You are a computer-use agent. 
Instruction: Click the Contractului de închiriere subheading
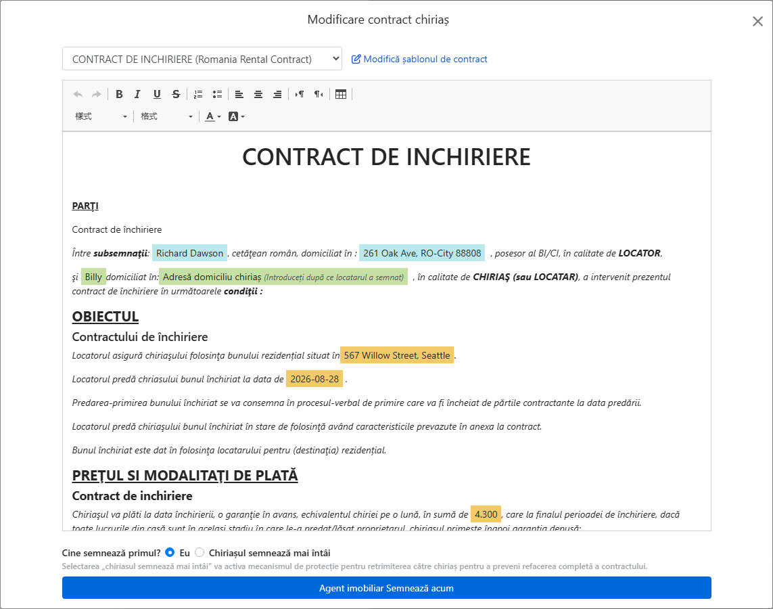tap(140, 337)
